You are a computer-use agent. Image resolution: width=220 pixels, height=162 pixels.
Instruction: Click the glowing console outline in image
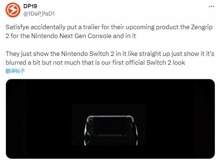[111, 130]
